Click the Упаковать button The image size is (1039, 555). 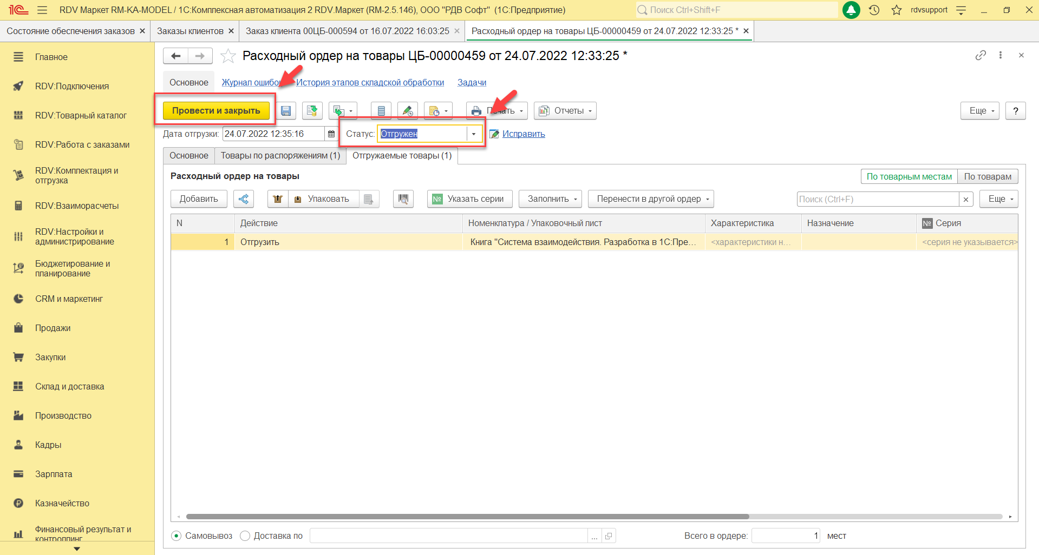click(x=324, y=199)
